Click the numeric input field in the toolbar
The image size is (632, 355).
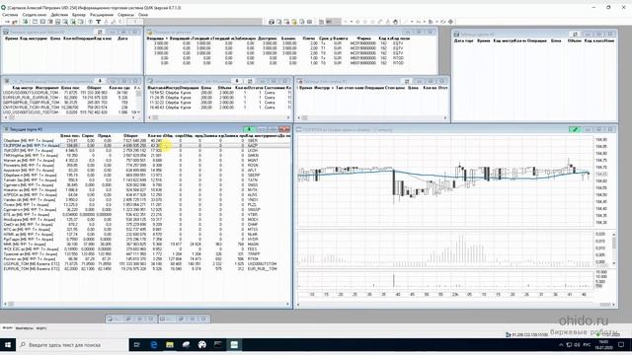(135, 22)
